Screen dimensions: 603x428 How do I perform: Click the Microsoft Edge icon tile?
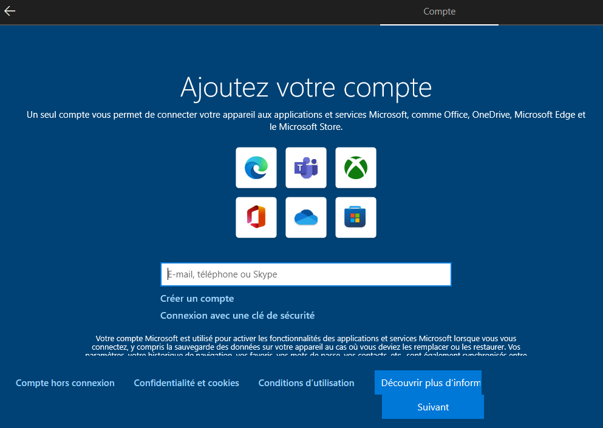(256, 168)
